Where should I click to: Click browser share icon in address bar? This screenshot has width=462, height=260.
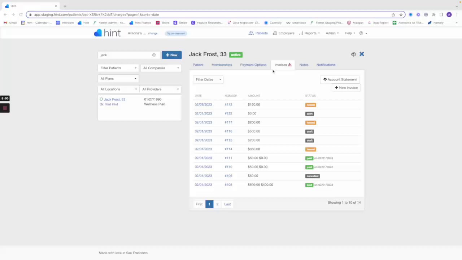point(393,14)
